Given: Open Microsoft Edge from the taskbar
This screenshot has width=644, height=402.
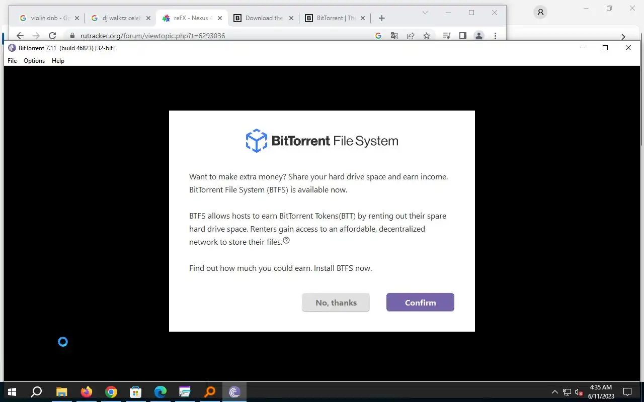Looking at the screenshot, I should click(160, 392).
